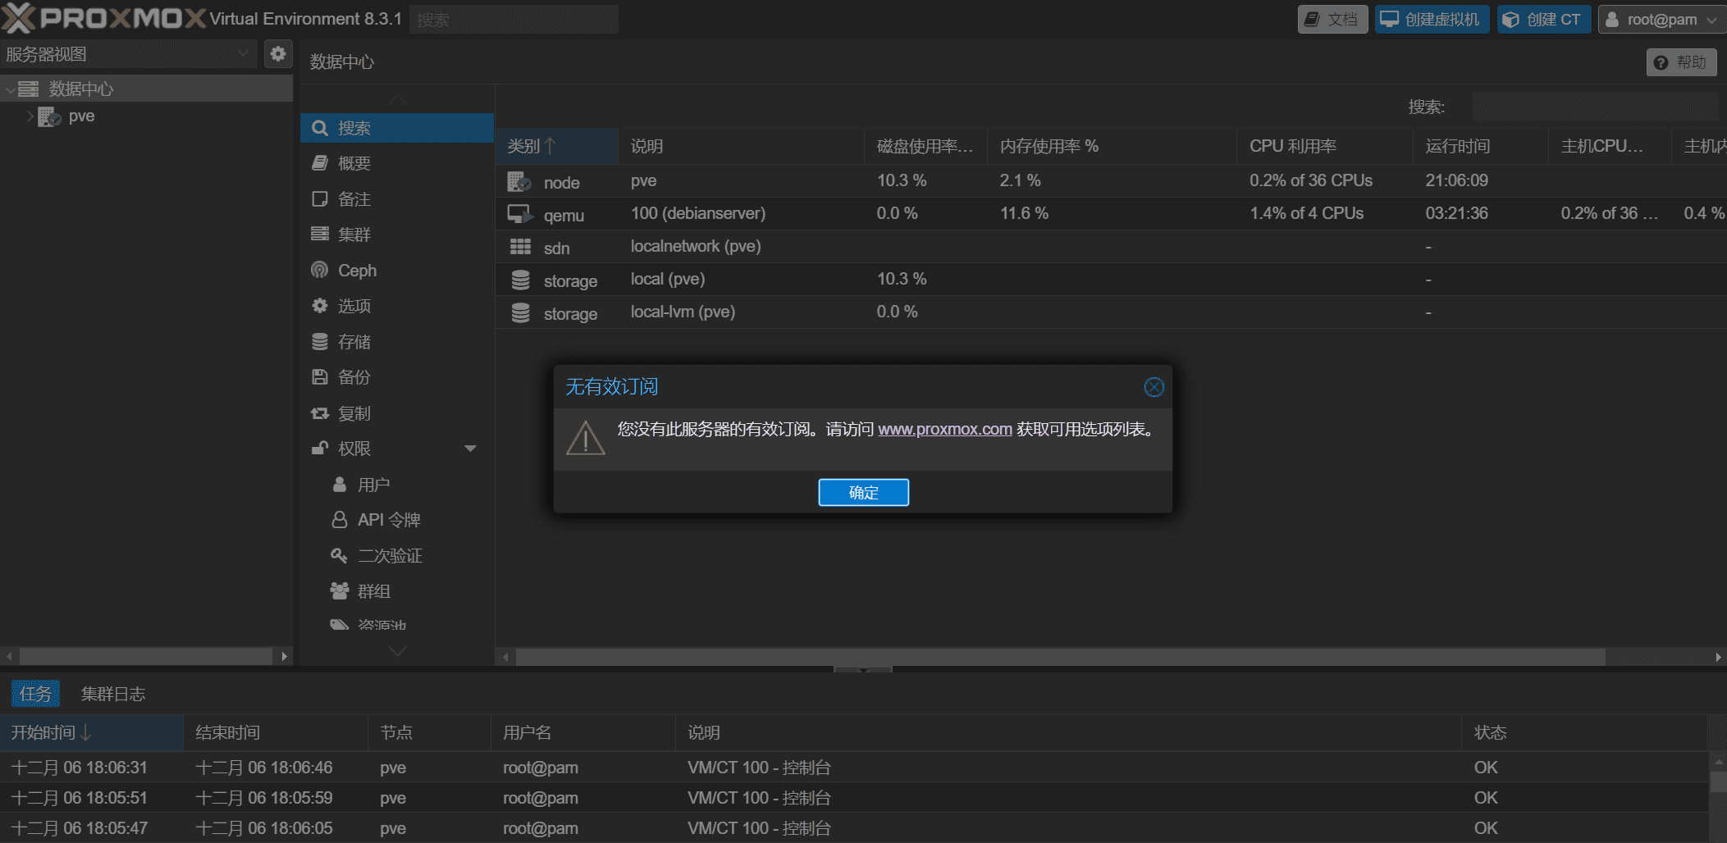The width and height of the screenshot is (1727, 843).
Task: Expand the pve tree node
Action: click(30, 116)
